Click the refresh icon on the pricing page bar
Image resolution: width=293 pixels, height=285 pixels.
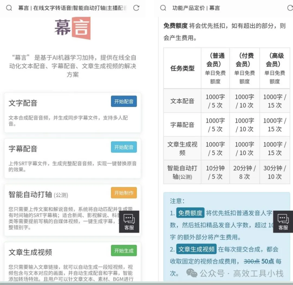pos(290,8)
